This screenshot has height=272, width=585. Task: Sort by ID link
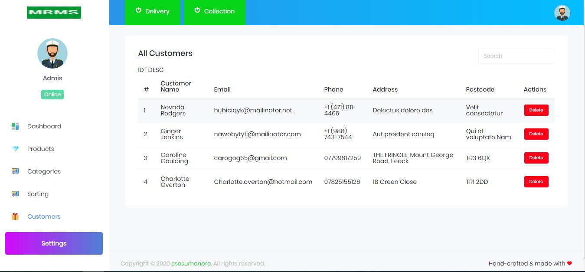tap(141, 70)
